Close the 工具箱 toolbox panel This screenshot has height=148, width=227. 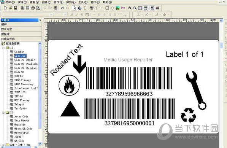coord(40,20)
